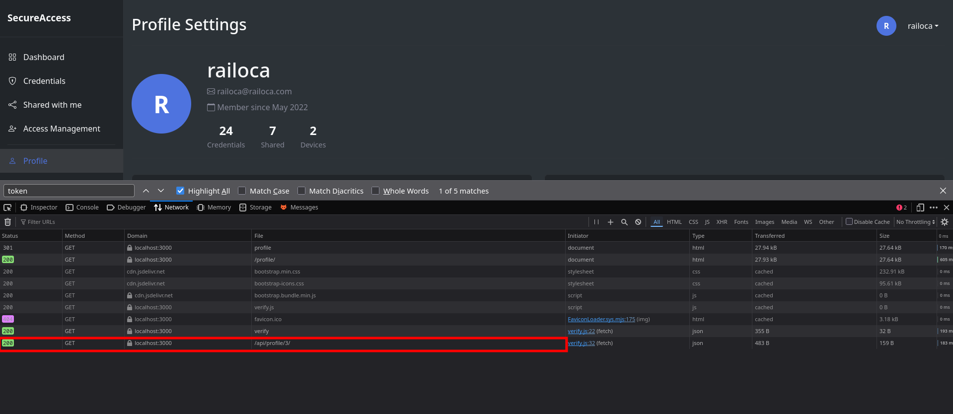Screen dimensions: 953x414
Task: Open network settings gear icon
Action: [945, 222]
